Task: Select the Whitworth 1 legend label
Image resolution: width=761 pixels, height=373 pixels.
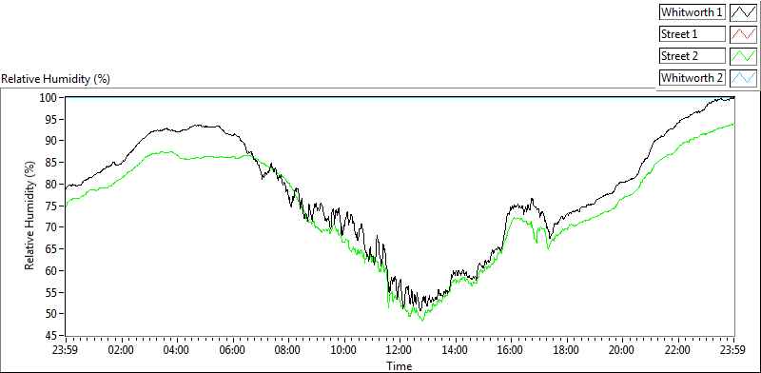Action: click(x=693, y=12)
